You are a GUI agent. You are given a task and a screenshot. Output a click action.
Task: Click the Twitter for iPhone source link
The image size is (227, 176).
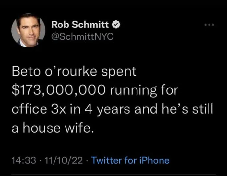pos(130,160)
